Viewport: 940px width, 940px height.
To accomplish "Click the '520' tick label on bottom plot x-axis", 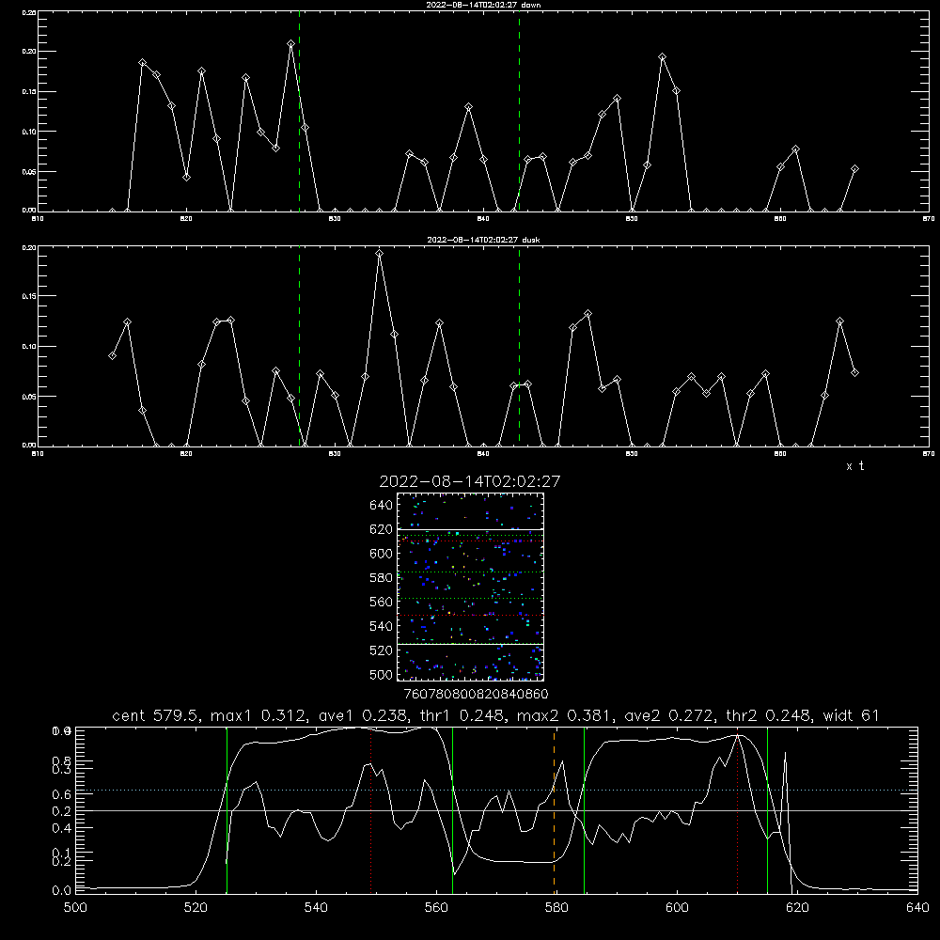I will click(x=196, y=908).
